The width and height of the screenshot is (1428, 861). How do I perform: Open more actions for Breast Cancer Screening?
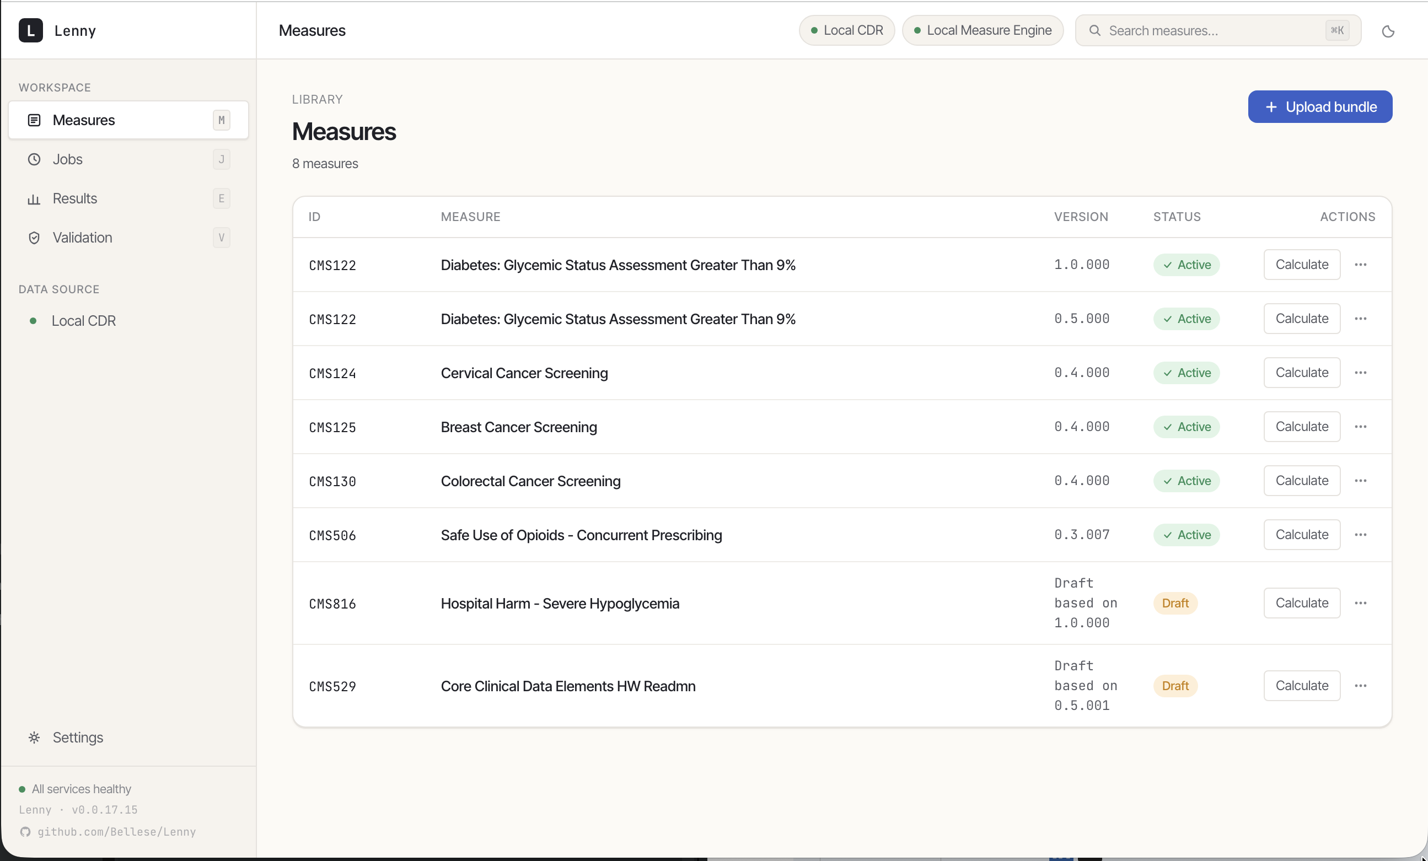point(1361,427)
